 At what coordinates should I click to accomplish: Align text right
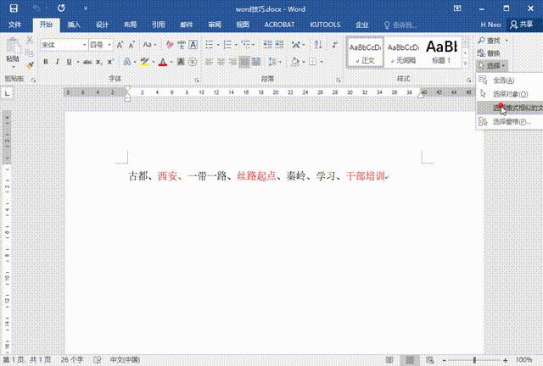(232, 62)
